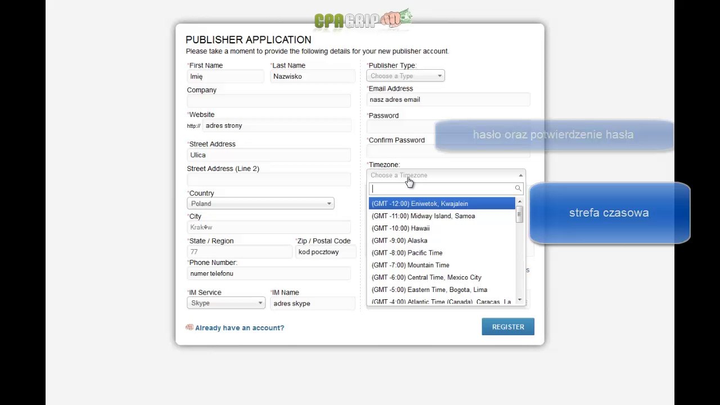Image resolution: width=720 pixels, height=405 pixels.
Task: Collapse the Choose a Timezone dropdown
Action: (x=446, y=175)
